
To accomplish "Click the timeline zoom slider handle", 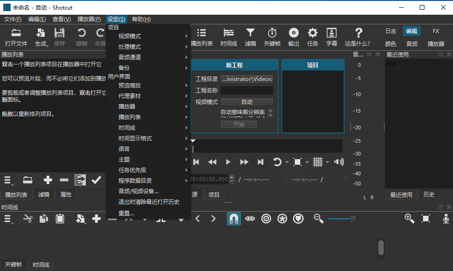I will point(353,219).
